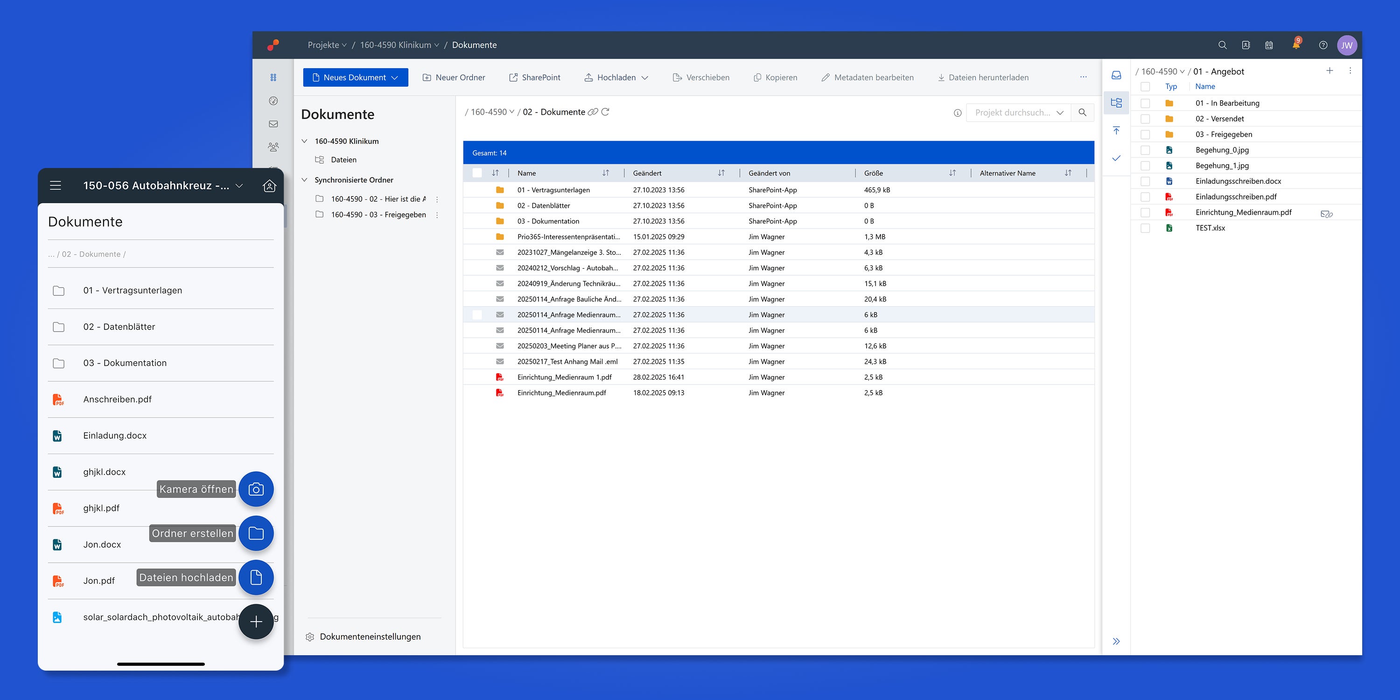Collapse the Synchronisierte Ordner tree node
This screenshot has height=700, width=1400.
304,180
